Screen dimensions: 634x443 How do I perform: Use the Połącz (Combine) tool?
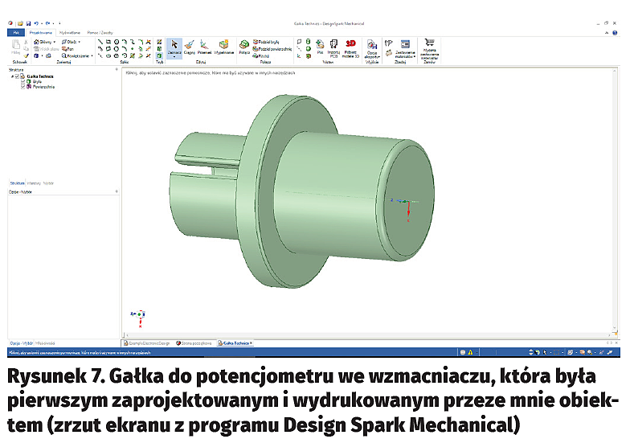click(x=244, y=47)
